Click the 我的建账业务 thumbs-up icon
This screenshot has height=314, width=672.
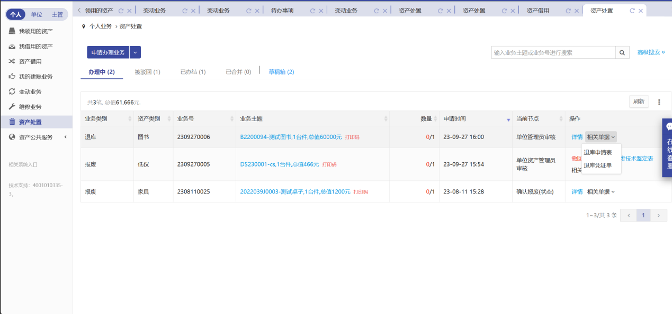[12, 77]
